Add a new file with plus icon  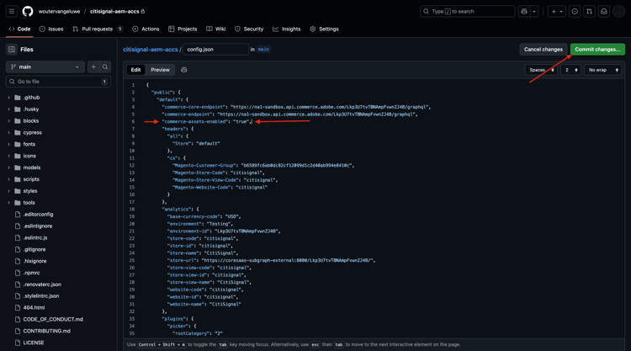tap(93, 66)
